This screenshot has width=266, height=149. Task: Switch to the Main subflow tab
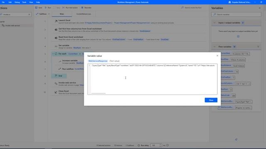(x=62, y=14)
